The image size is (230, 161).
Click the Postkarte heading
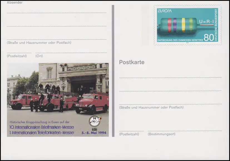[132, 62]
